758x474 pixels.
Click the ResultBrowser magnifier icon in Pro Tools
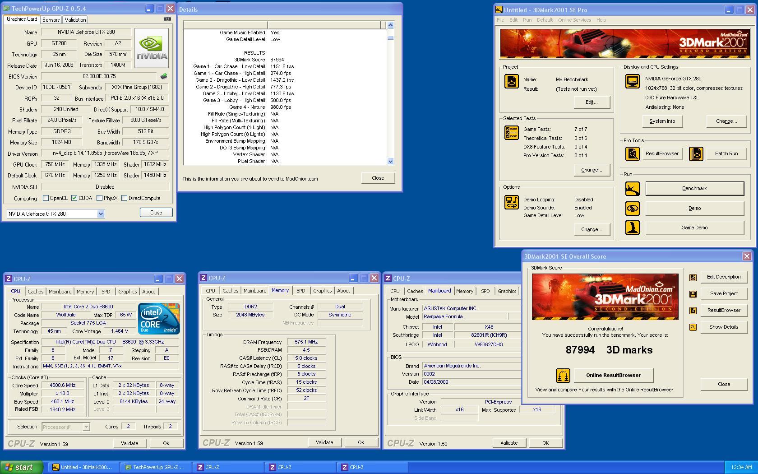632,154
